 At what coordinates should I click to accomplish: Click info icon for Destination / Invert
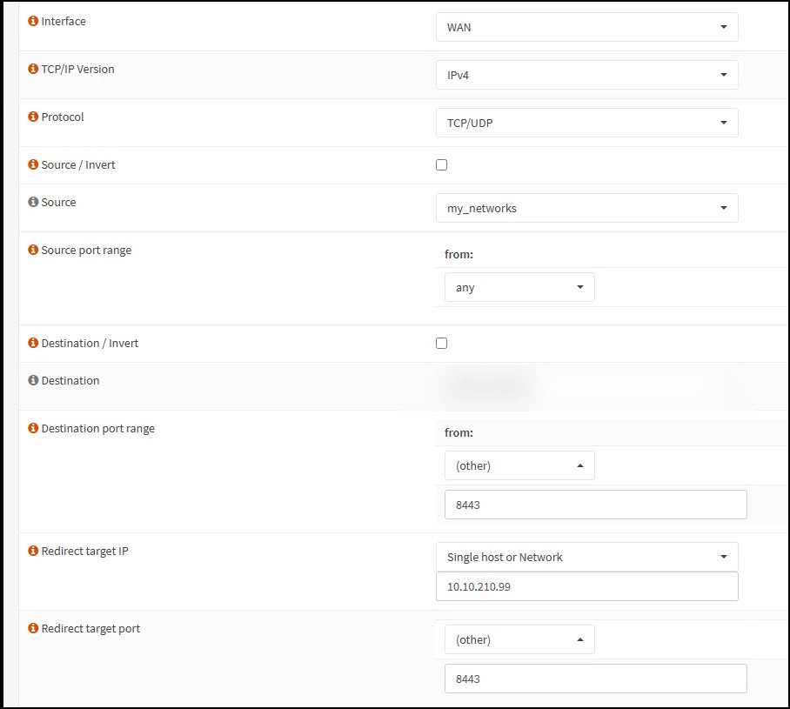(34, 344)
